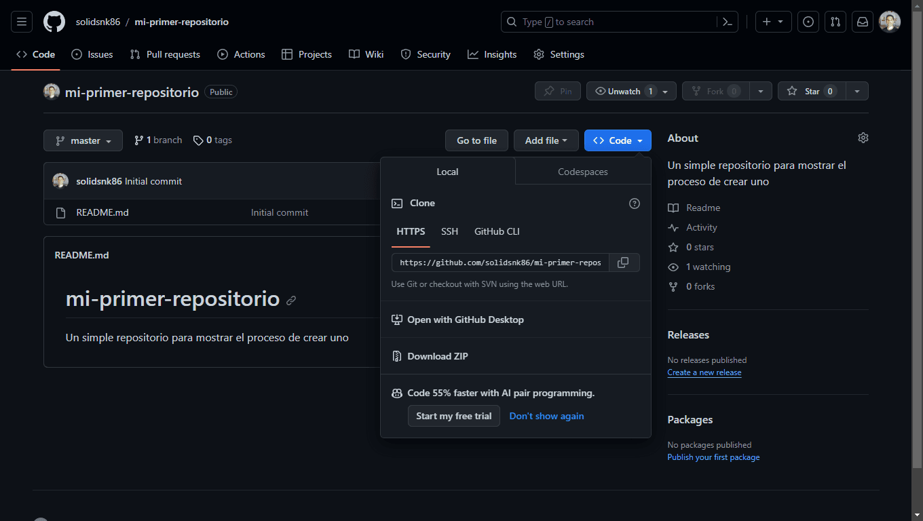Expand the master branch selector

[83, 140]
